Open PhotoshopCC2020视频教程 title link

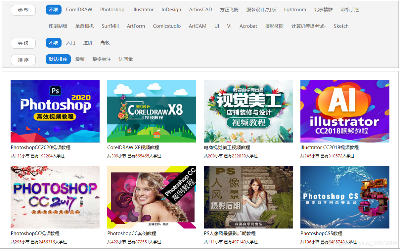tap(40, 147)
